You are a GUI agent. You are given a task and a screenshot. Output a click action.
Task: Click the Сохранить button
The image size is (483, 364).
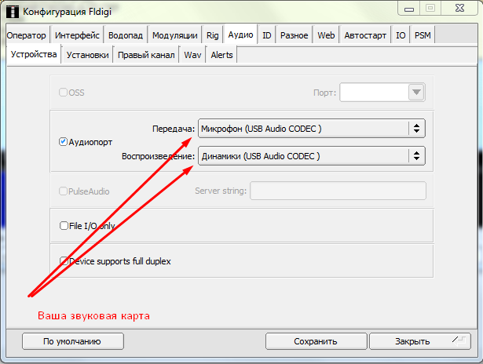pos(315,341)
